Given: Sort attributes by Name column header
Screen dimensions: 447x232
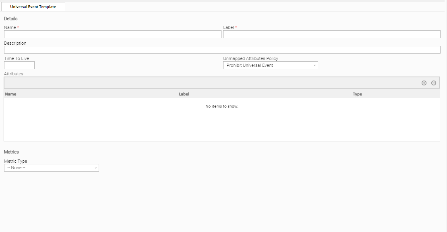Looking at the screenshot, I should tap(11, 94).
